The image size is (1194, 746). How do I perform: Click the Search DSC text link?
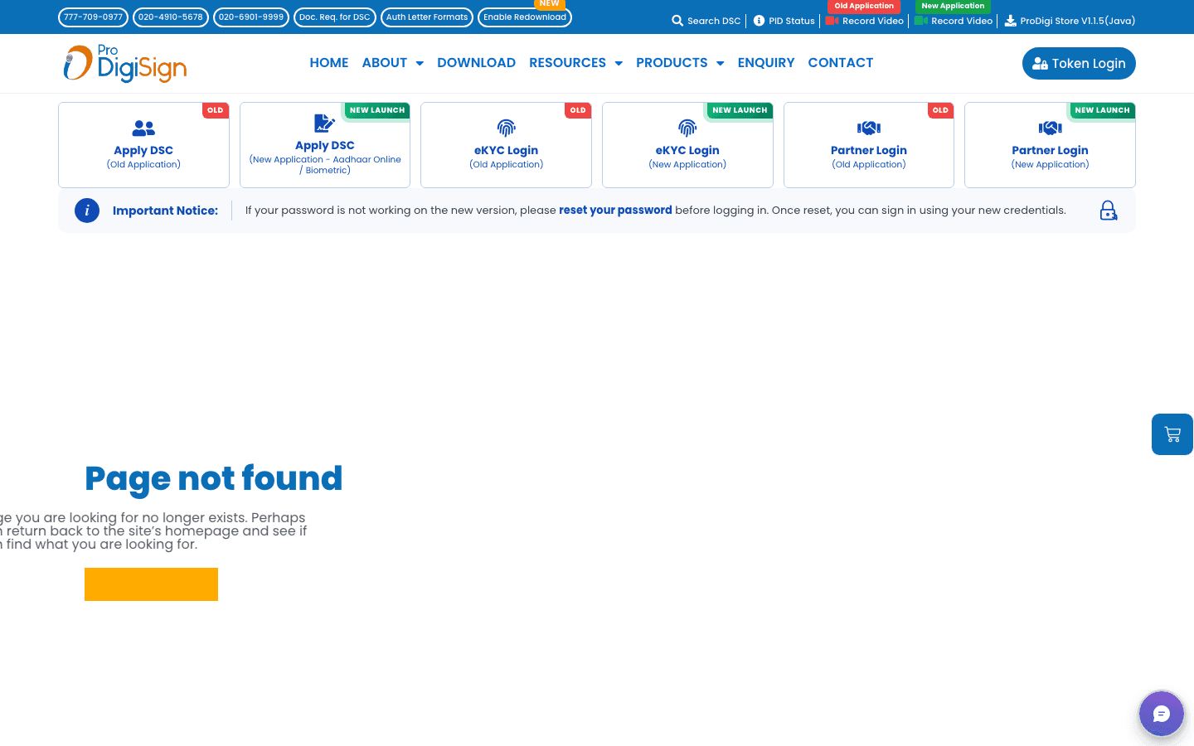[x=714, y=21]
